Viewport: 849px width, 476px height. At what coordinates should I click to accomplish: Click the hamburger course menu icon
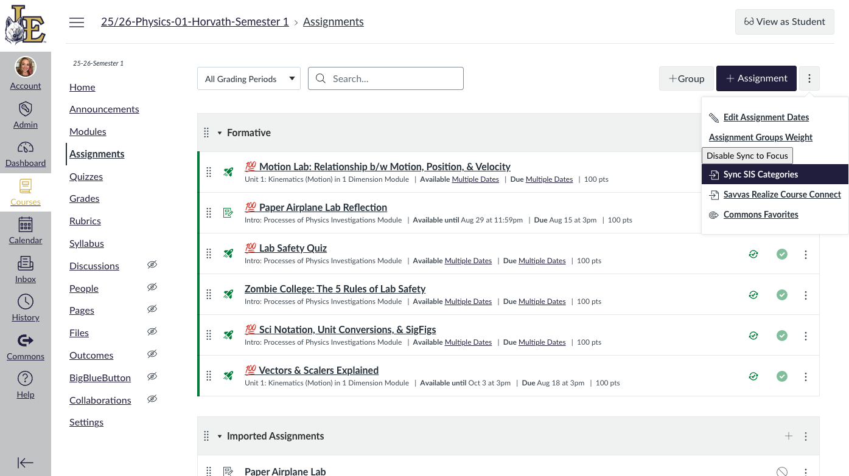coord(77,22)
